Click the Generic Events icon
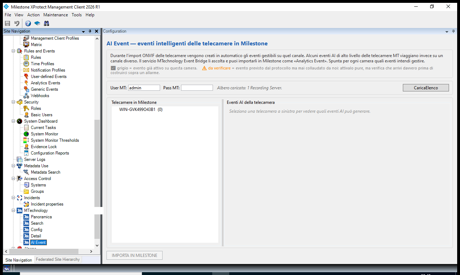 (26, 89)
